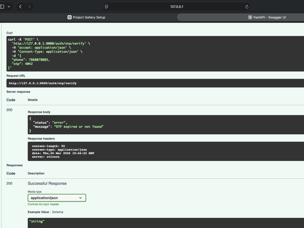Switch to the Schema view

tap(57, 212)
